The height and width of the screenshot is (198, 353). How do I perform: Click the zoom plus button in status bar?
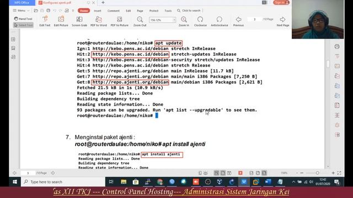(333, 173)
